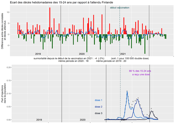Viewport: 175px width, 127px height.
Task: Click the peak of the dose 1 curve
Action: tap(127, 92)
